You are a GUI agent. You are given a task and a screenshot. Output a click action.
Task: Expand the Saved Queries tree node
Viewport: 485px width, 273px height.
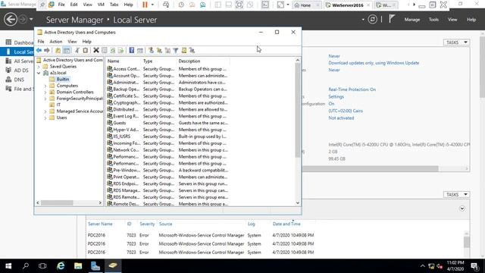(x=39, y=67)
